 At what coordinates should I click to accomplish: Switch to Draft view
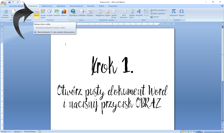(194, 132)
